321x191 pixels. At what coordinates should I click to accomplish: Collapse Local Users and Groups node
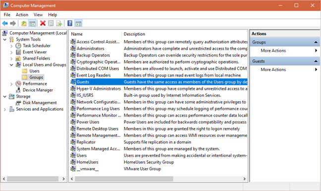pyautogui.click(x=11, y=65)
